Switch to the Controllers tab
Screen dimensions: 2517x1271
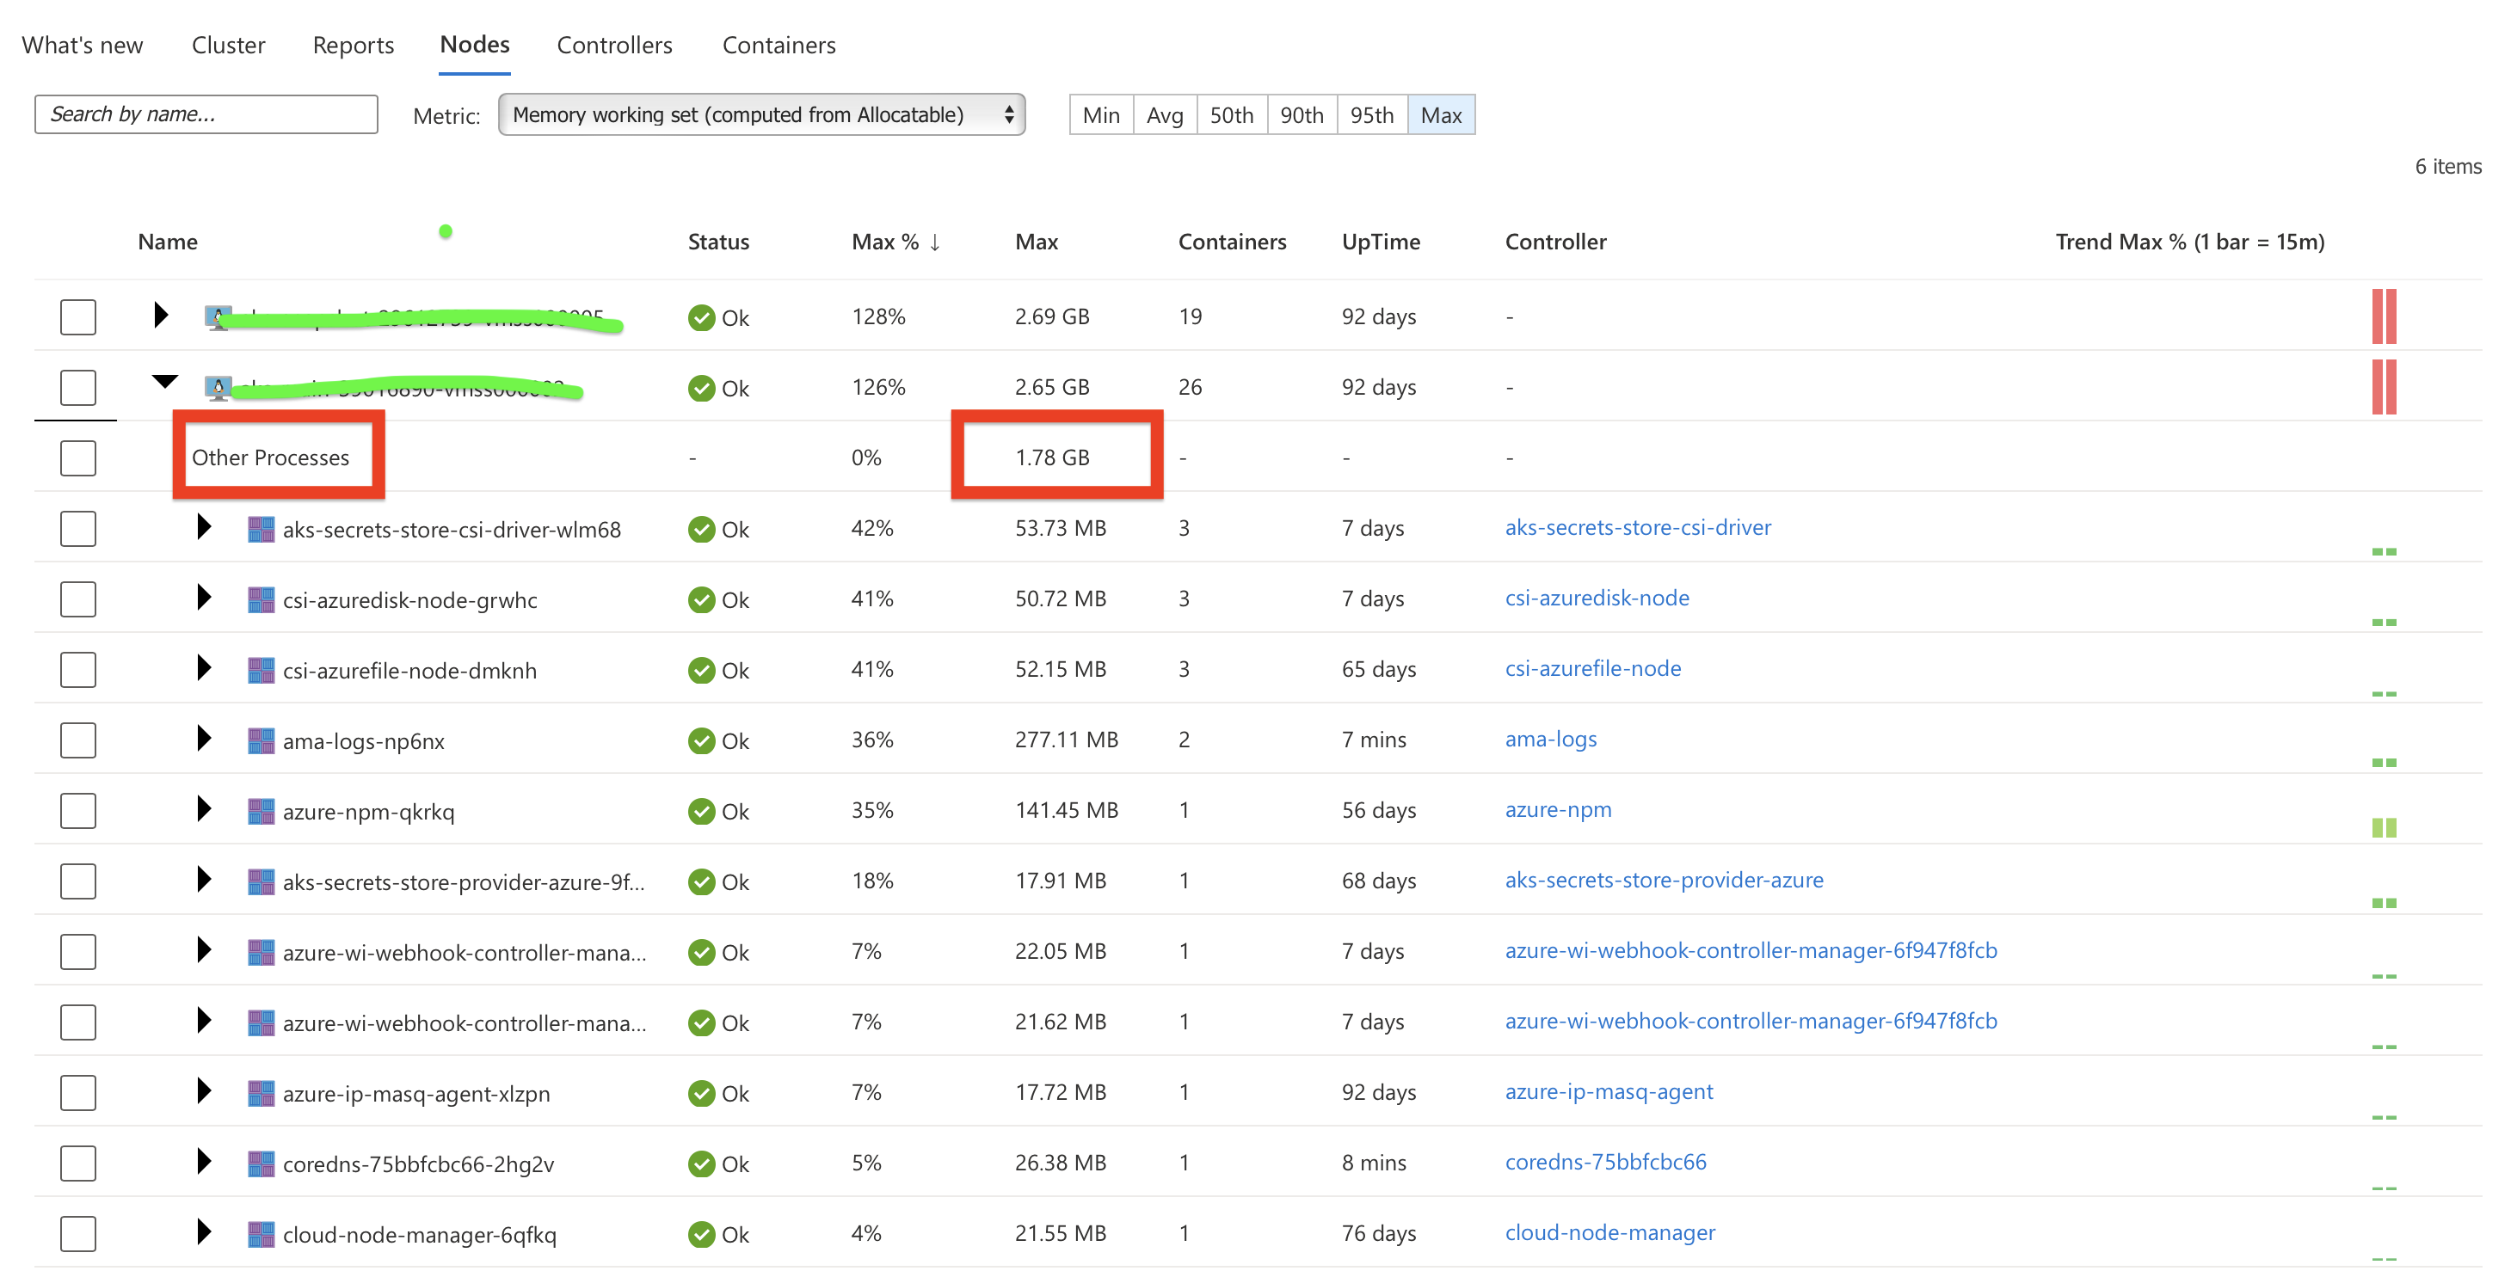click(614, 45)
